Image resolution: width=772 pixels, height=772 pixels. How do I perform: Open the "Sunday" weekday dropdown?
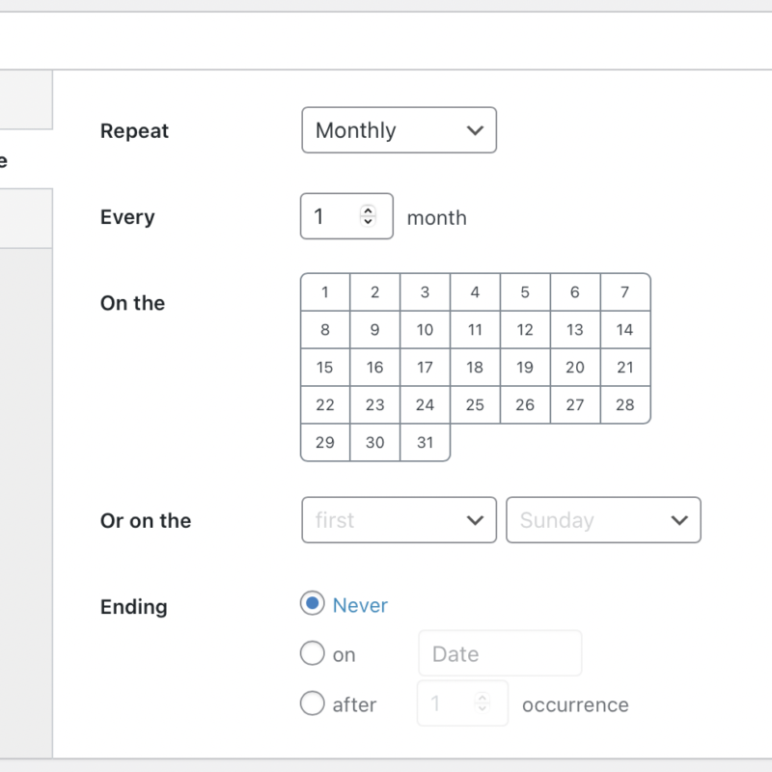point(603,520)
